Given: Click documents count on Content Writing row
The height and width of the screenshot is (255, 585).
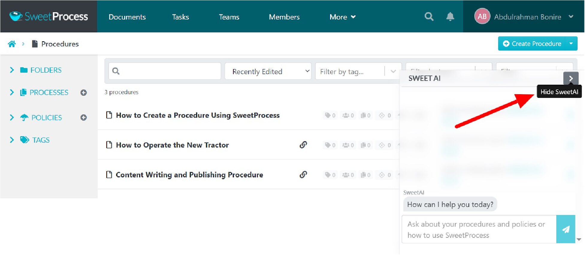Looking at the screenshot, I should point(365,175).
